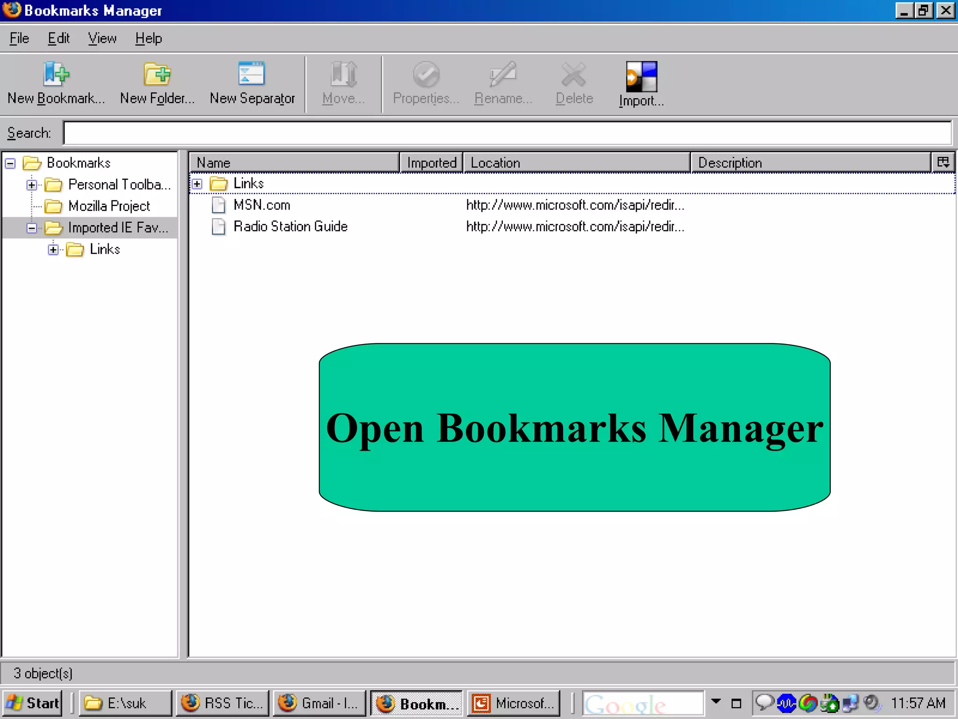Screen dimensions: 958x719
Task: Click the Mozilla Project folder icon
Action: (x=53, y=206)
